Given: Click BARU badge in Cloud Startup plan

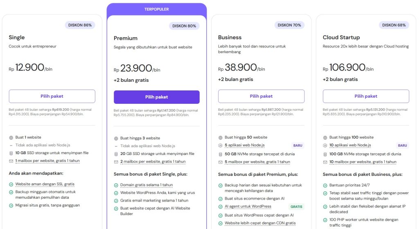Looking at the screenshot, I should [402, 145].
